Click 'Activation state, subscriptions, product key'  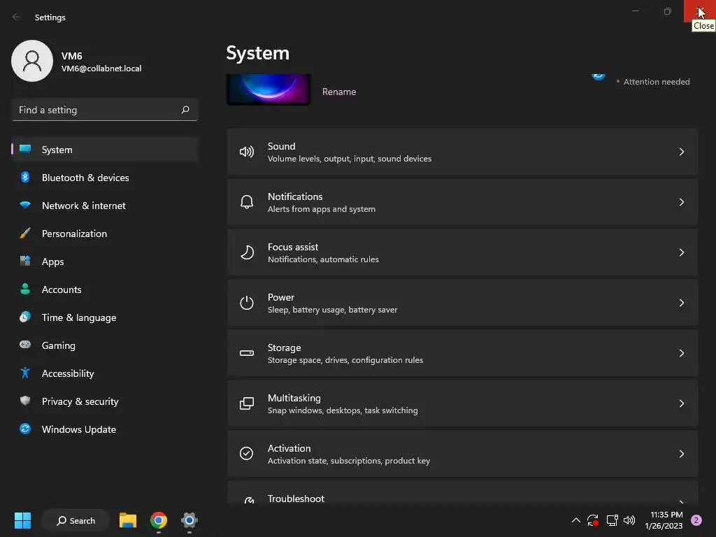349,461
